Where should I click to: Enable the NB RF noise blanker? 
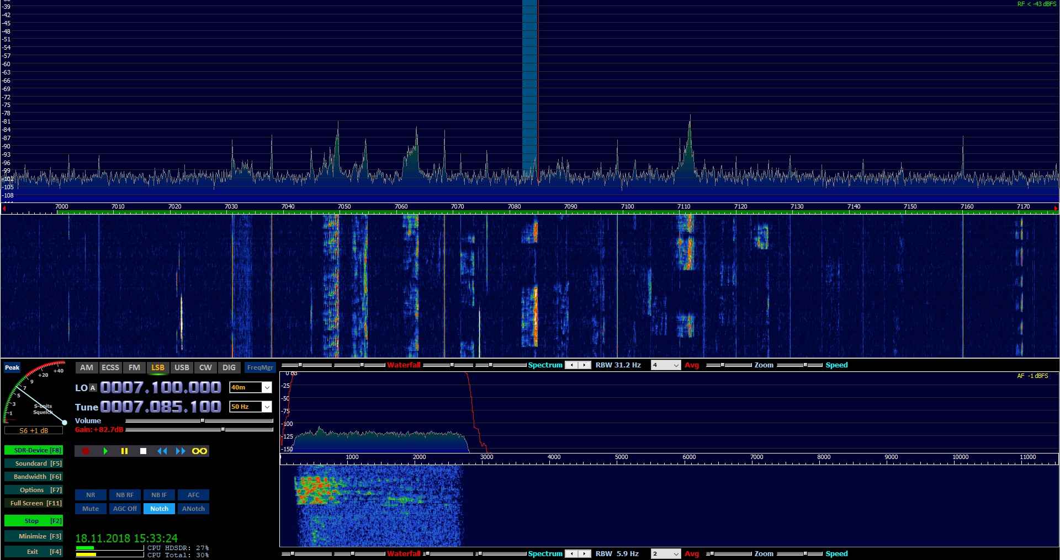(x=125, y=495)
